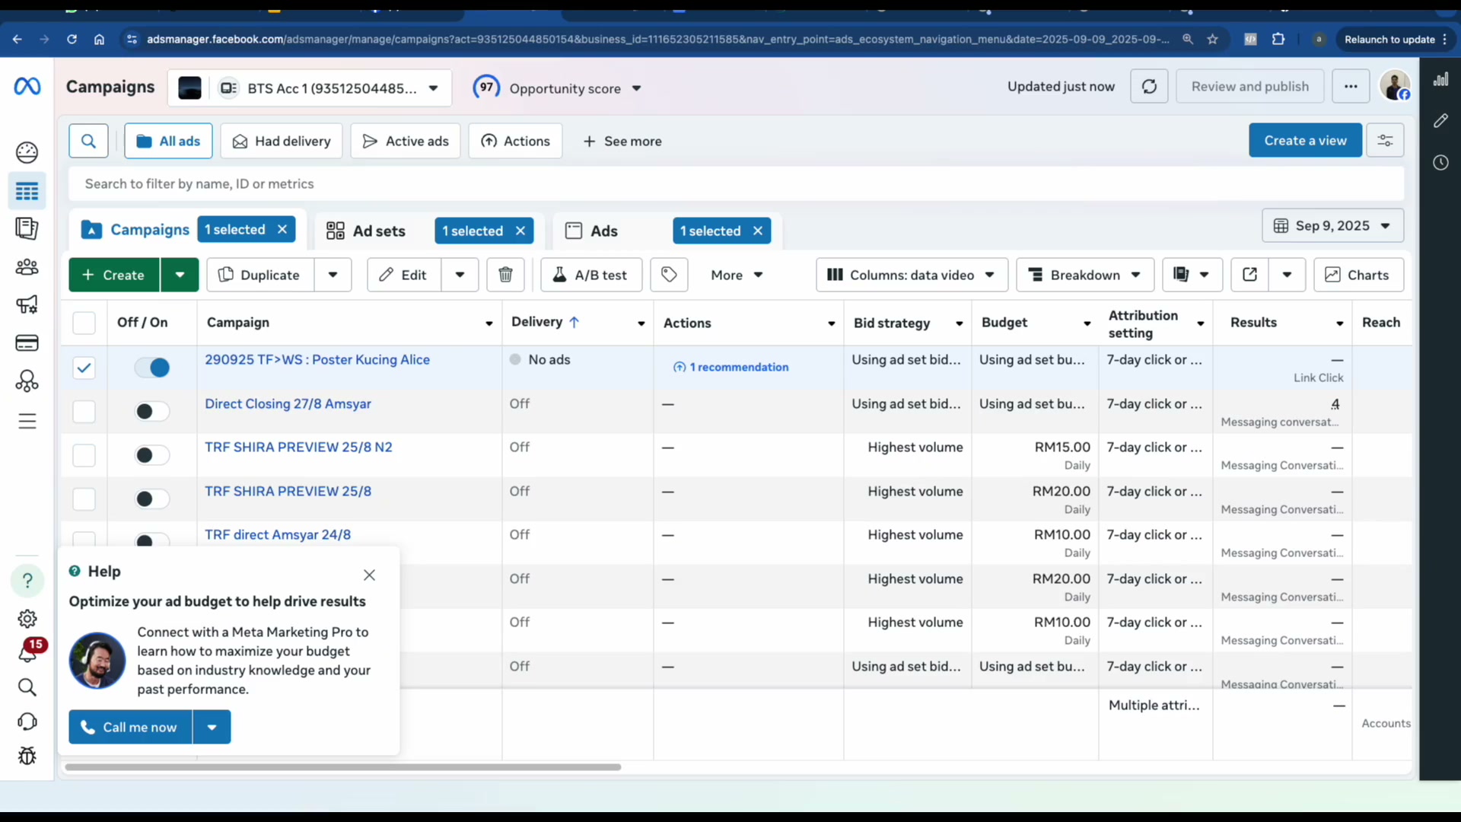Click the Call me now button

pyautogui.click(x=130, y=727)
